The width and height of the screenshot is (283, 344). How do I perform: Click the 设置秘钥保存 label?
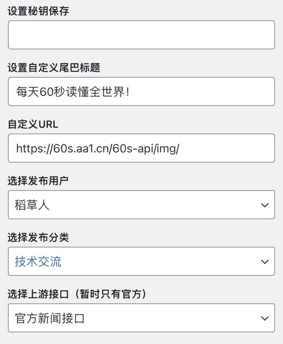pos(38,11)
